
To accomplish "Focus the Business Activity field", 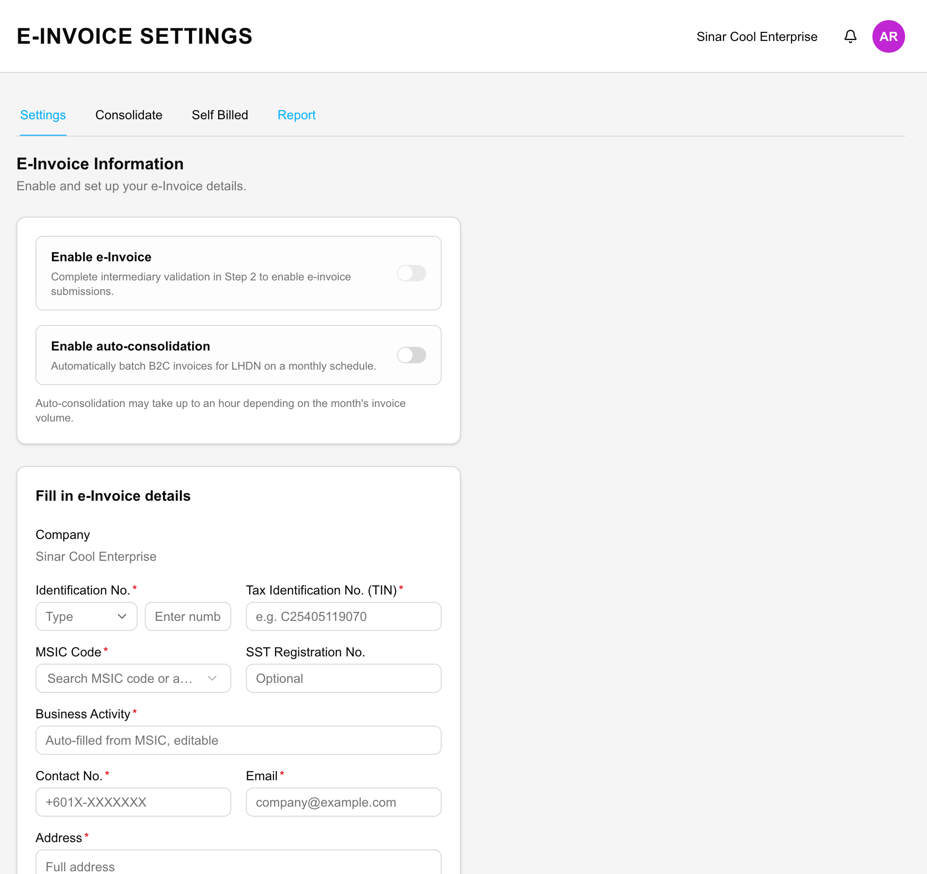I will (x=238, y=740).
